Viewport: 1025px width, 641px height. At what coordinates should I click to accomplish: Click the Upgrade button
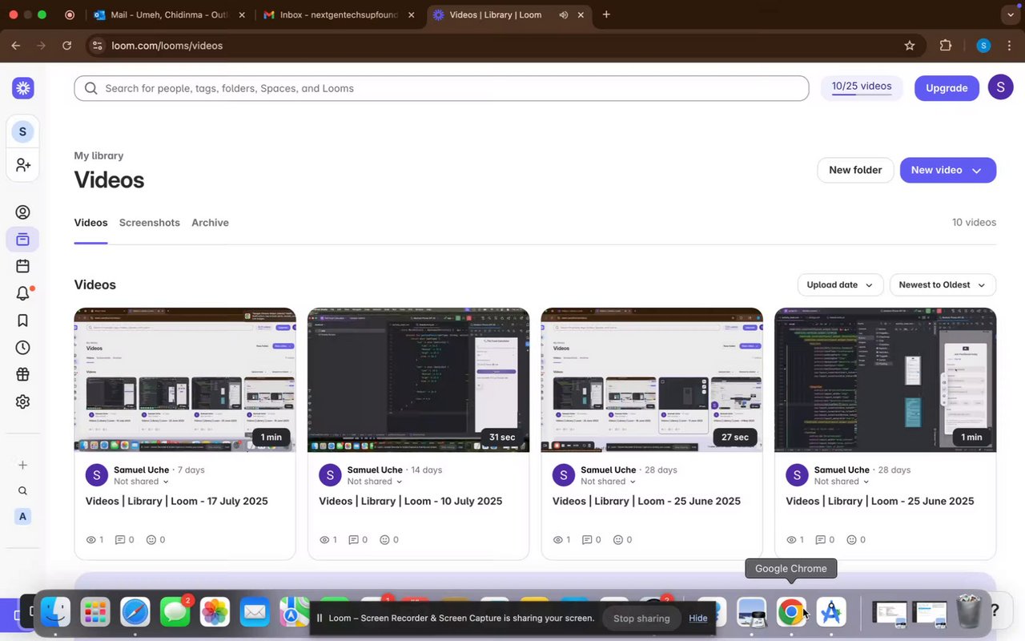click(947, 88)
